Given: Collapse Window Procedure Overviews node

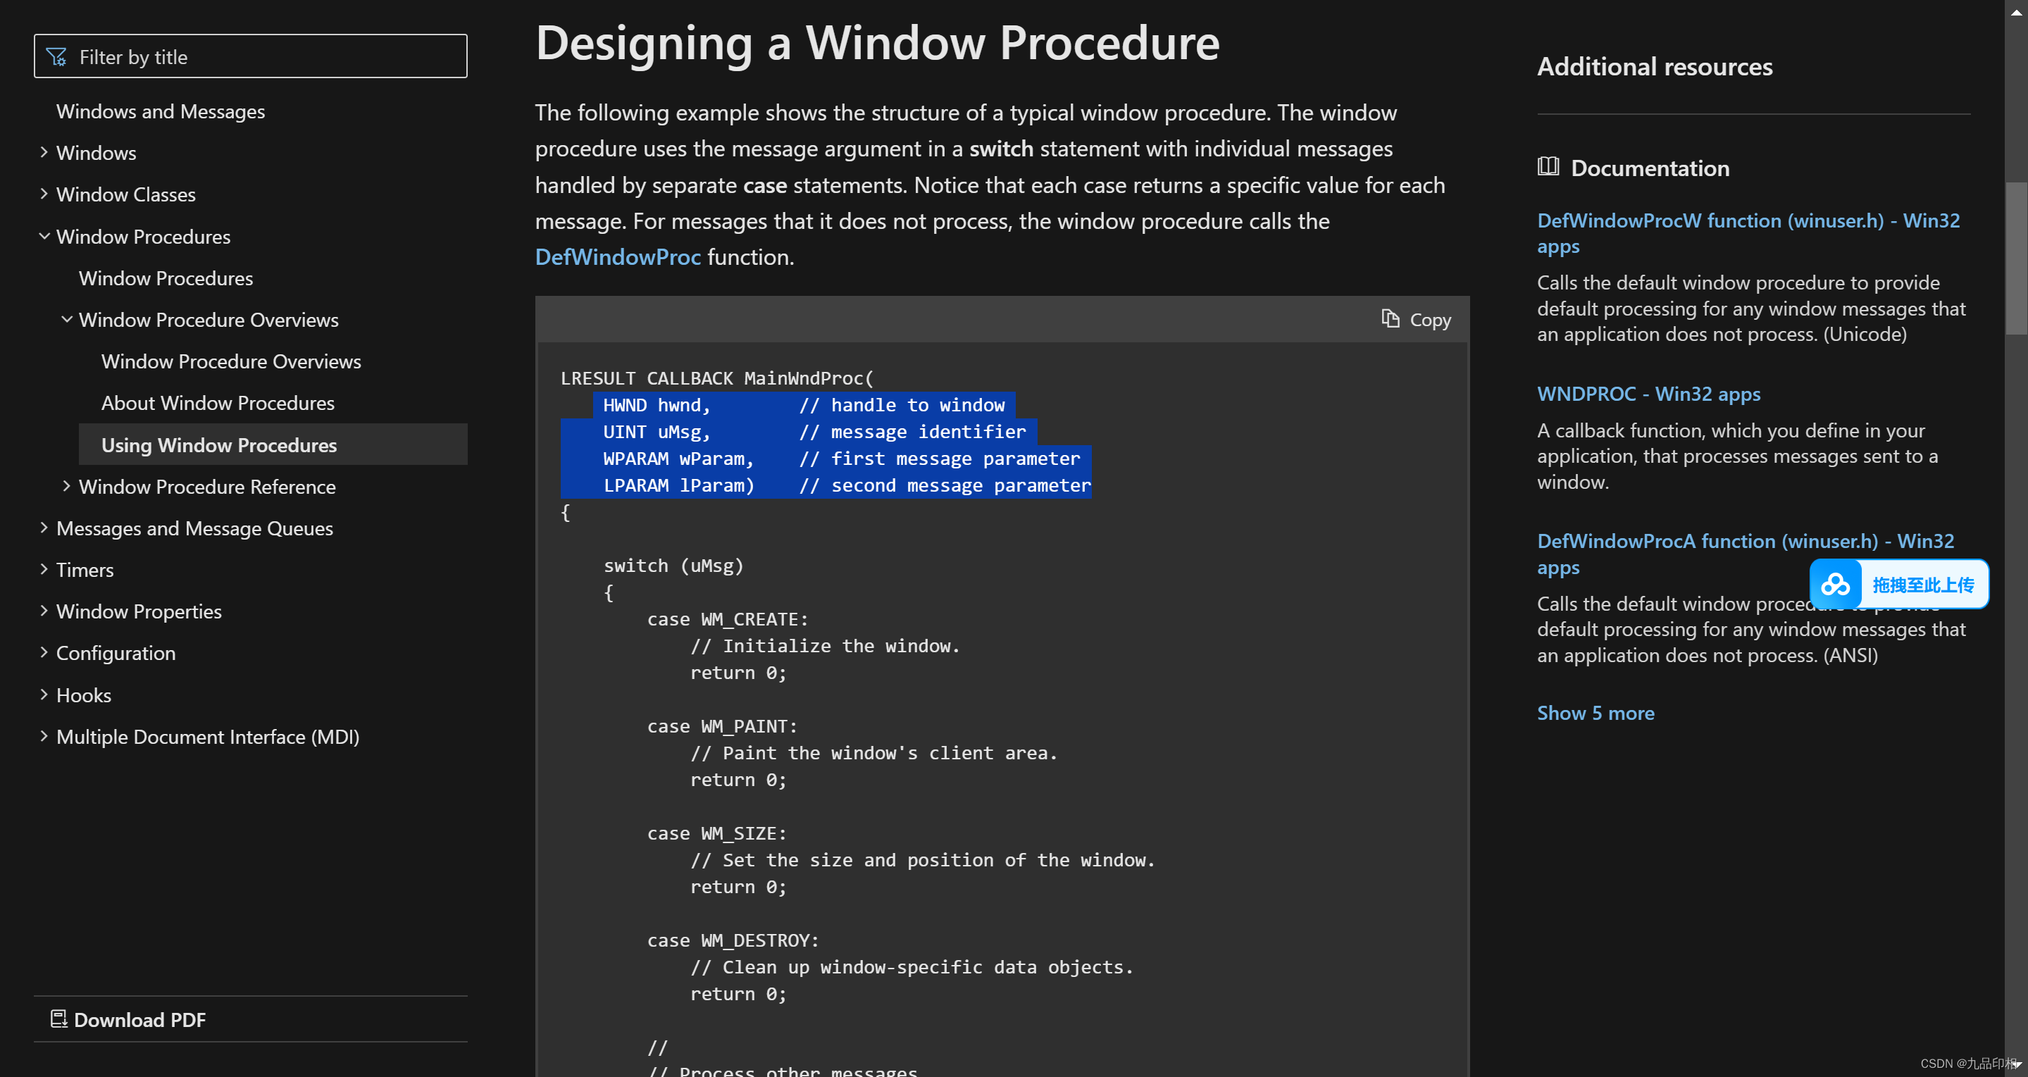Looking at the screenshot, I should (x=67, y=319).
